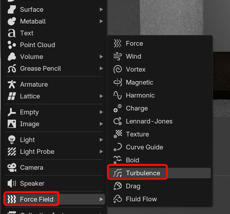The width and height of the screenshot is (230, 214).
Task: Click the Fluid Flow icon
Action: 118,199
